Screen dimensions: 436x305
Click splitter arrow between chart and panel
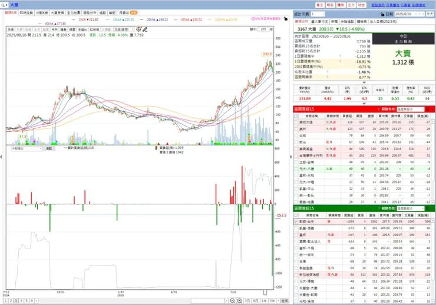(291, 157)
